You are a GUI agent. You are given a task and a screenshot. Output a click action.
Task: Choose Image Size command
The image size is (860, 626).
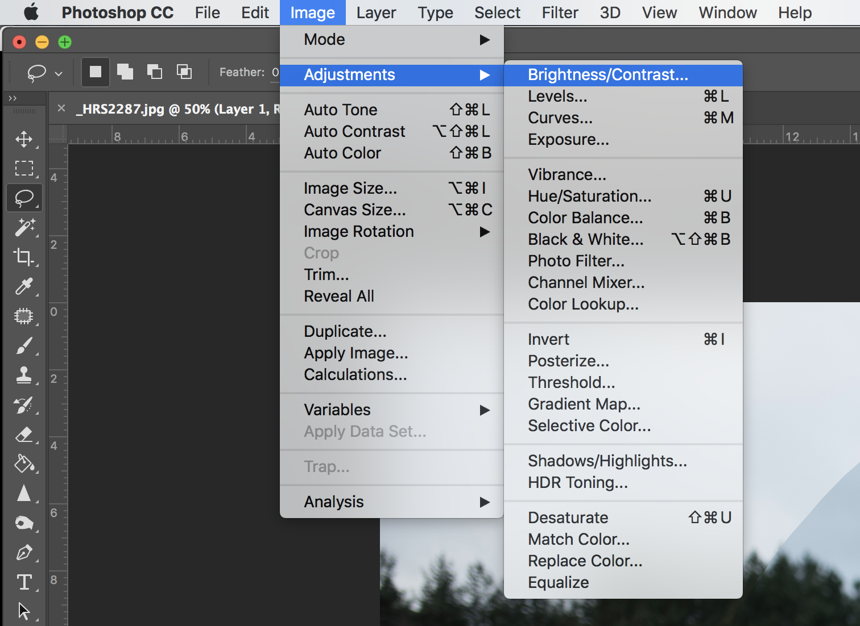(x=392, y=189)
